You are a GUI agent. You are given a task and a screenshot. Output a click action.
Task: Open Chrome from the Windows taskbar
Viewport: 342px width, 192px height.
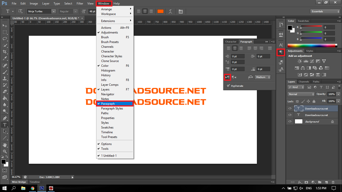(x=33, y=188)
